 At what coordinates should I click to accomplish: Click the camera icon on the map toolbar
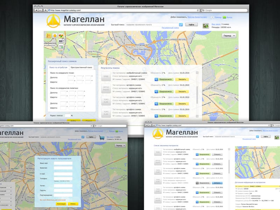click(x=61, y=41)
